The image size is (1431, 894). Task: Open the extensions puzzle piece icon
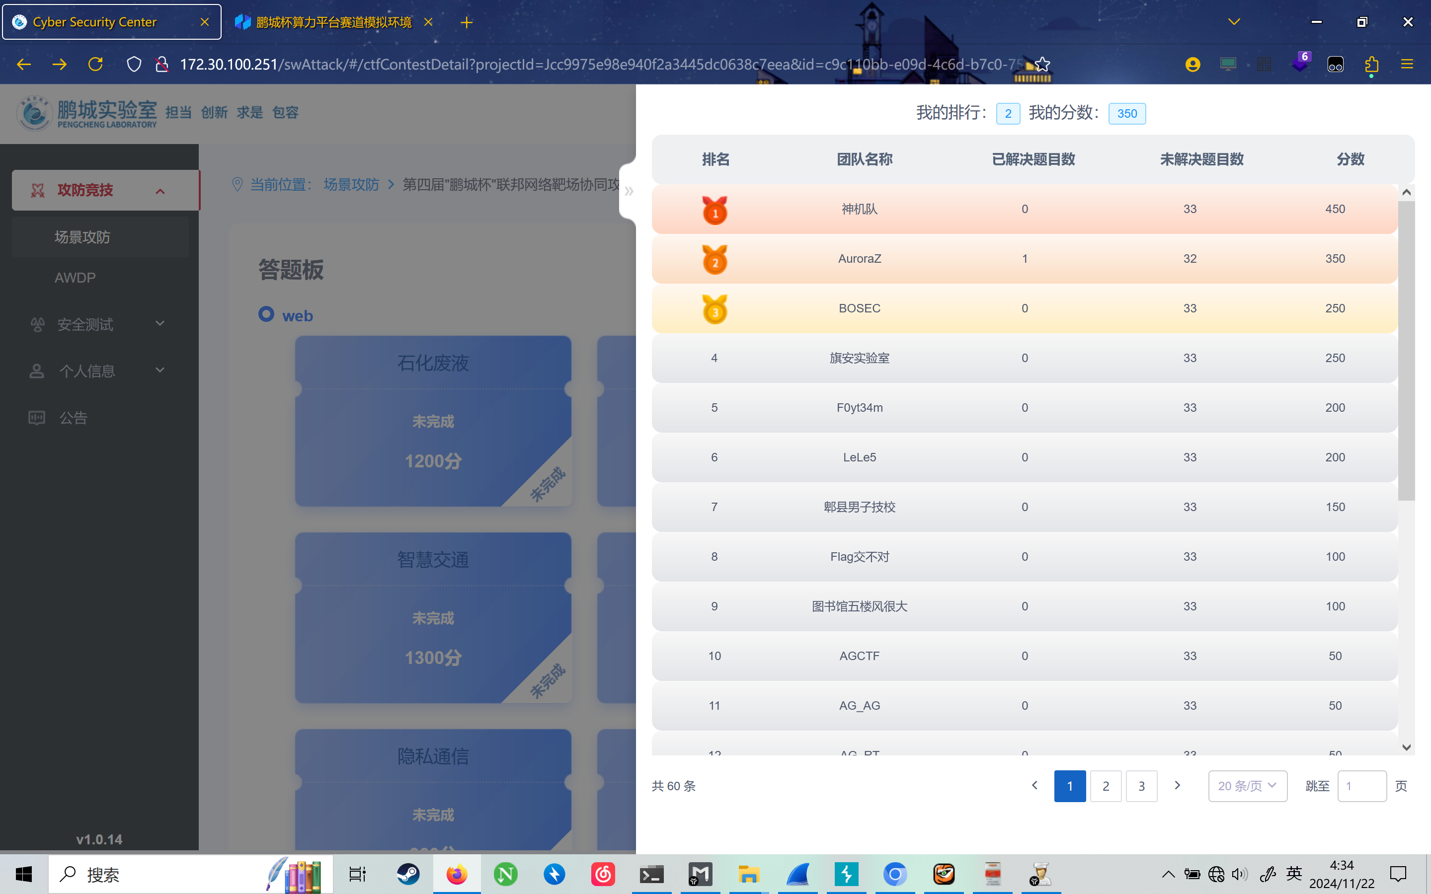click(1371, 64)
